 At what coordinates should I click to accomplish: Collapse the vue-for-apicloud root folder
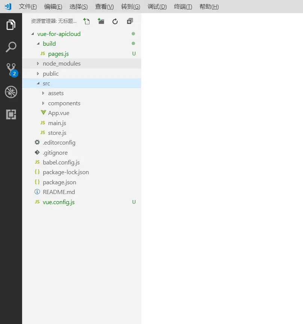(x=33, y=34)
